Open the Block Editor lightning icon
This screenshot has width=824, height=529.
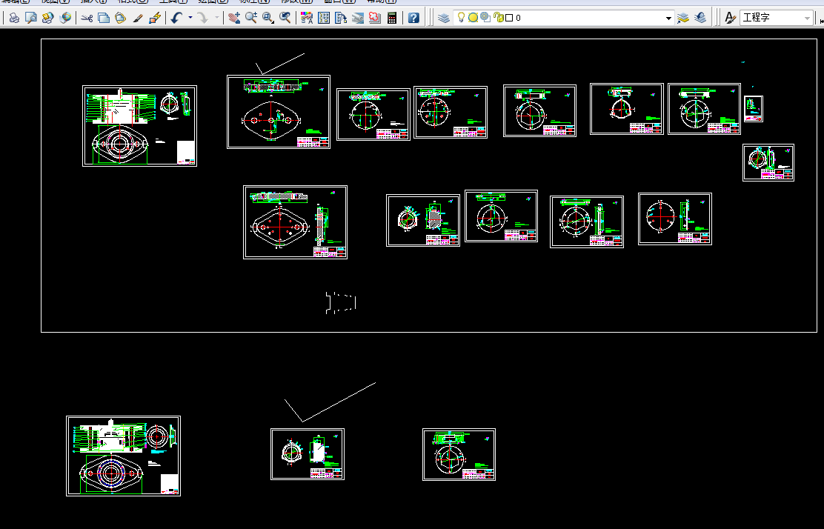154,18
